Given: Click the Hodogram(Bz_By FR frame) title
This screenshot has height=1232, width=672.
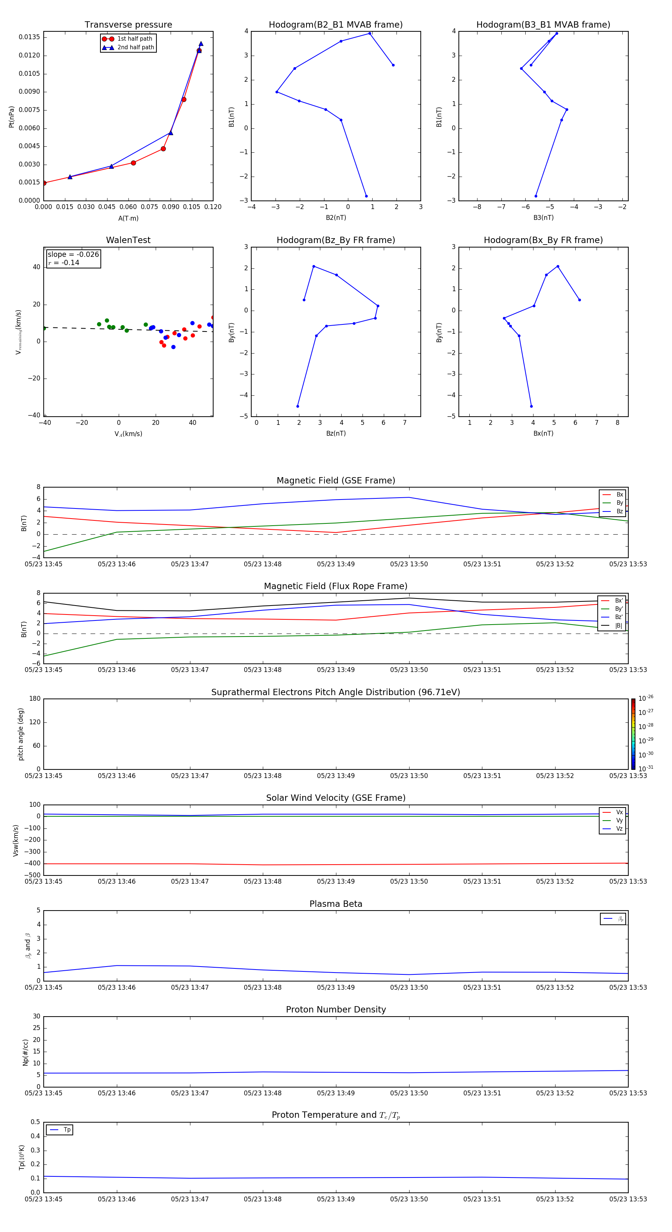Looking at the screenshot, I should 336,240.
